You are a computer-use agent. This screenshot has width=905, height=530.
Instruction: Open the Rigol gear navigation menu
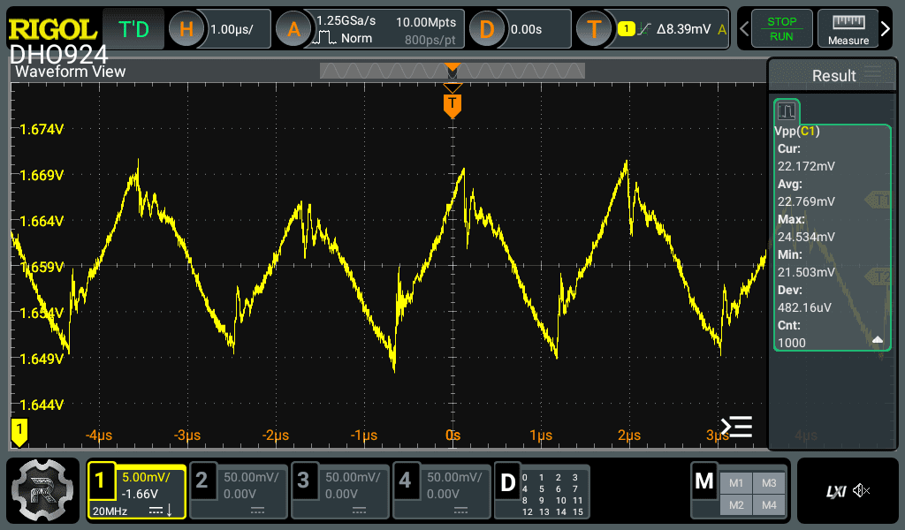[x=42, y=491]
